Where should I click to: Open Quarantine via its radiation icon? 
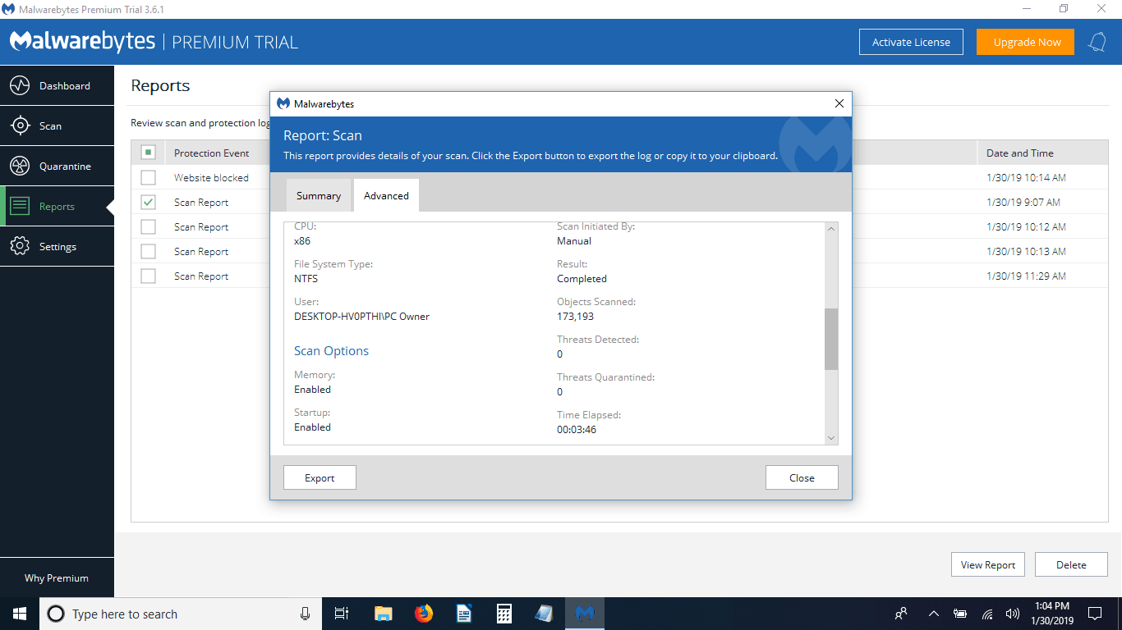point(20,166)
